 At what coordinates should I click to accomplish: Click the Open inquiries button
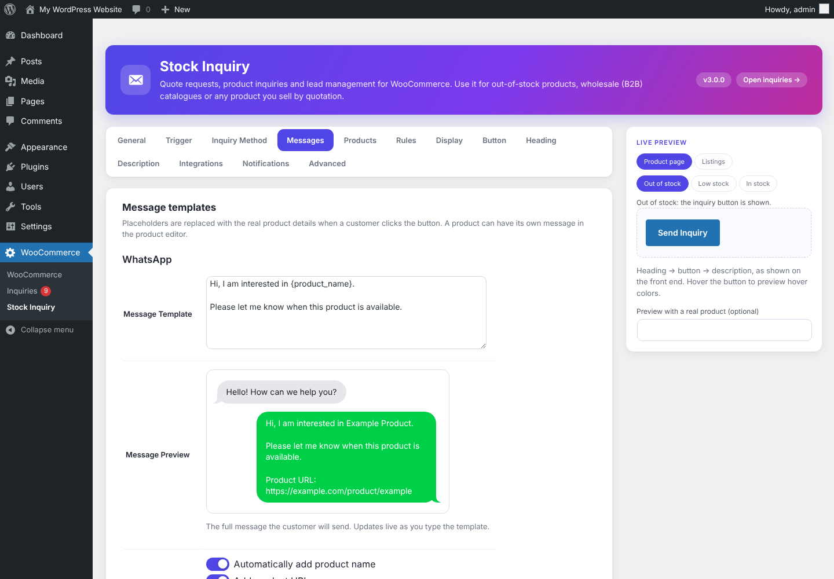tap(771, 80)
